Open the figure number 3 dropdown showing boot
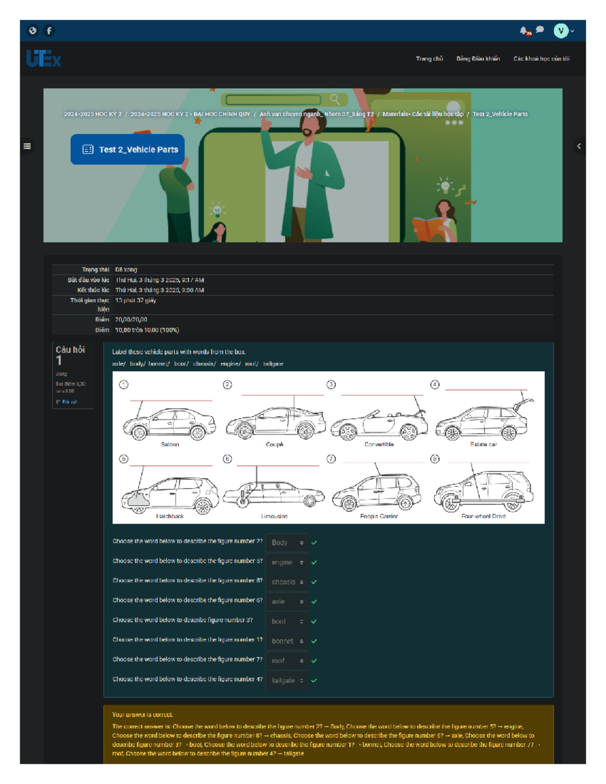 pyautogui.click(x=287, y=621)
